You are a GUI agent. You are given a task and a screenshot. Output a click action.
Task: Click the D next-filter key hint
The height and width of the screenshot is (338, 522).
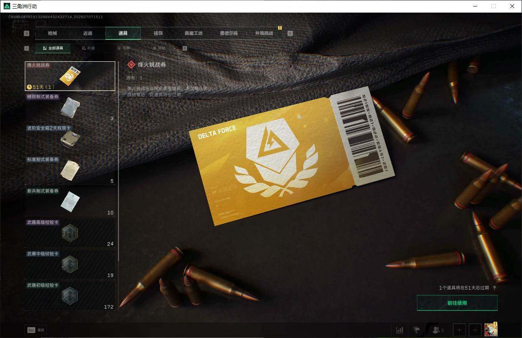185,48
